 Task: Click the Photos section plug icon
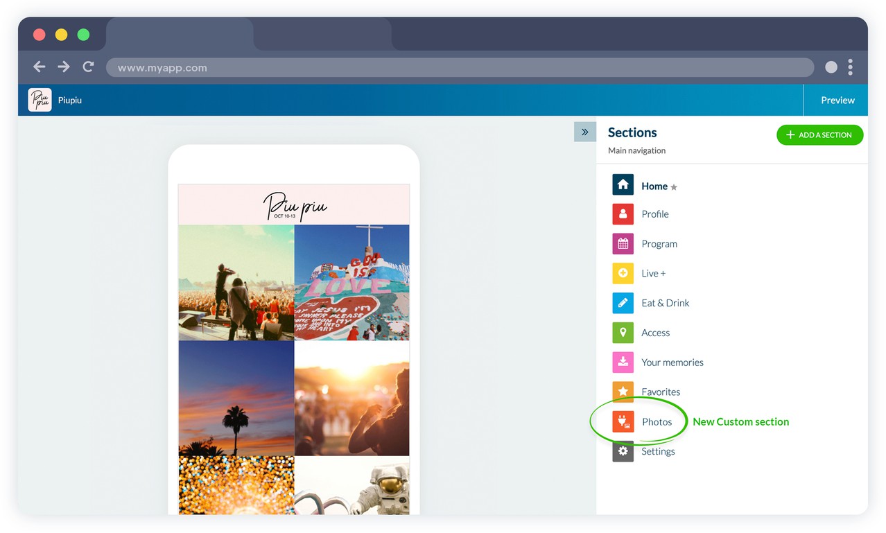point(623,421)
